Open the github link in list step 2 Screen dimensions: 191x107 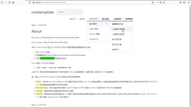click(x=66, y=55)
